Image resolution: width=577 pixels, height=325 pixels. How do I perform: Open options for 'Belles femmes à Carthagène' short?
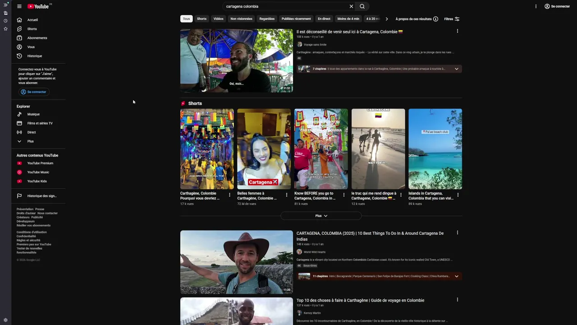[x=287, y=195]
